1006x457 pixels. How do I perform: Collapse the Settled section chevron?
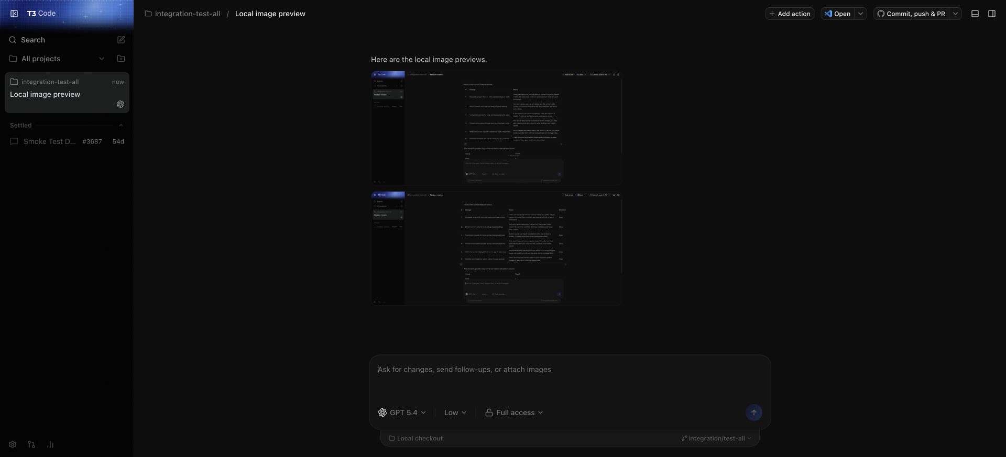(x=121, y=125)
